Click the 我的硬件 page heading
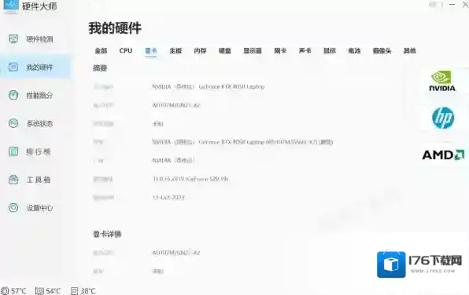 (115, 28)
